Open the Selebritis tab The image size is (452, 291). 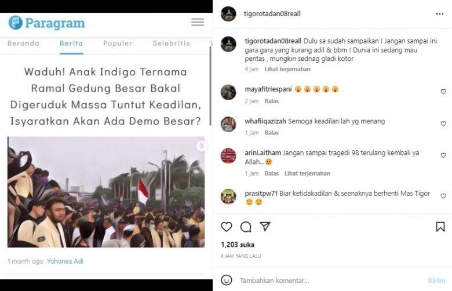point(171,43)
